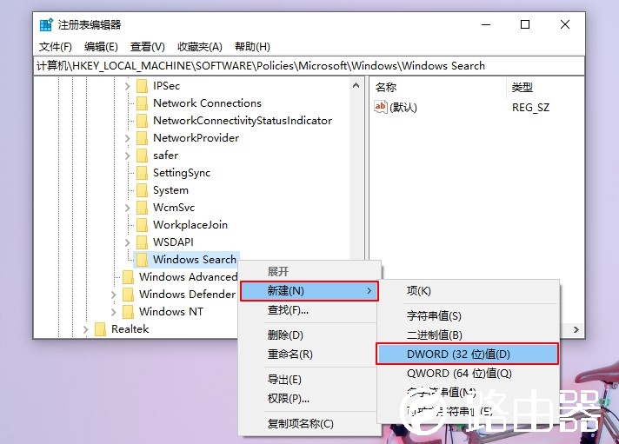The image size is (619, 444).
Task: Click the NetworkConnectivityStatusIndicator folder icon
Action: 142,121
